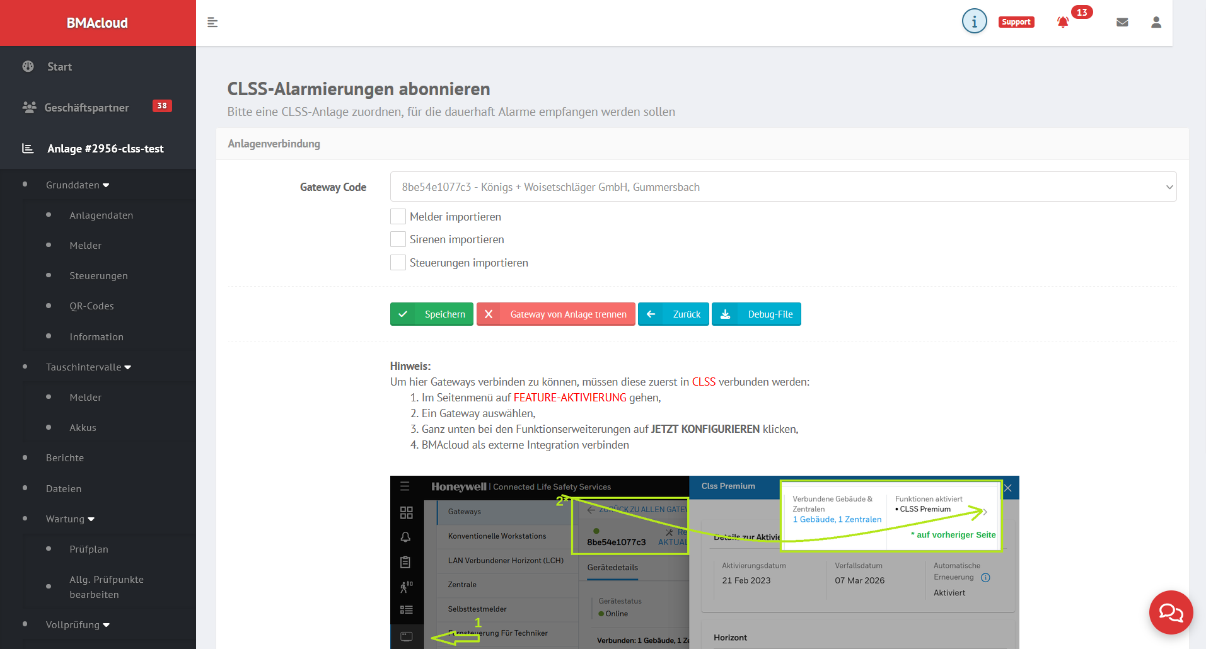
Task: Open Melder under Grunddaten
Action: tap(85, 246)
